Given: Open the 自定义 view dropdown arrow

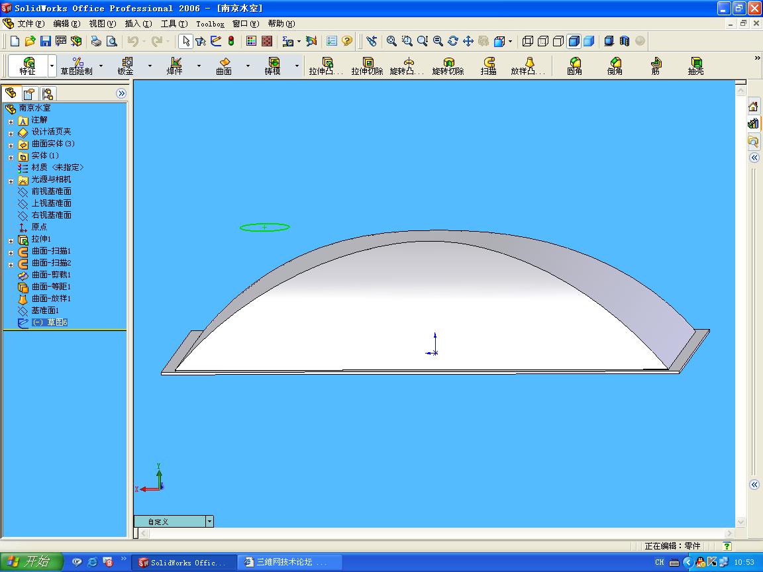Looking at the screenshot, I should click(209, 522).
